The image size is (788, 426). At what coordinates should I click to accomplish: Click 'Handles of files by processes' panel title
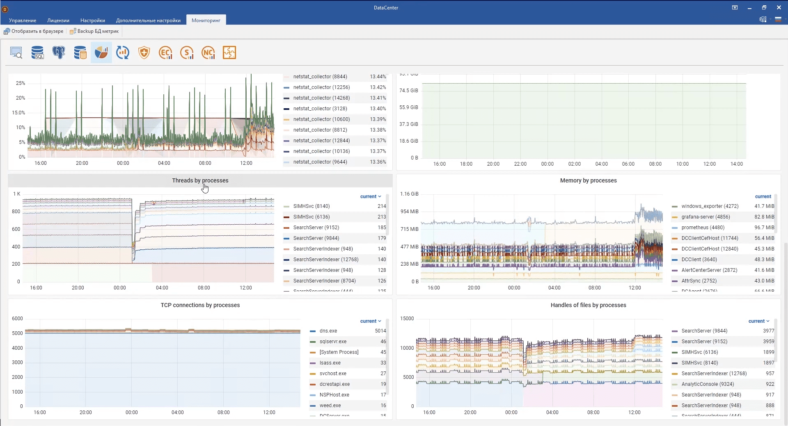[589, 305]
